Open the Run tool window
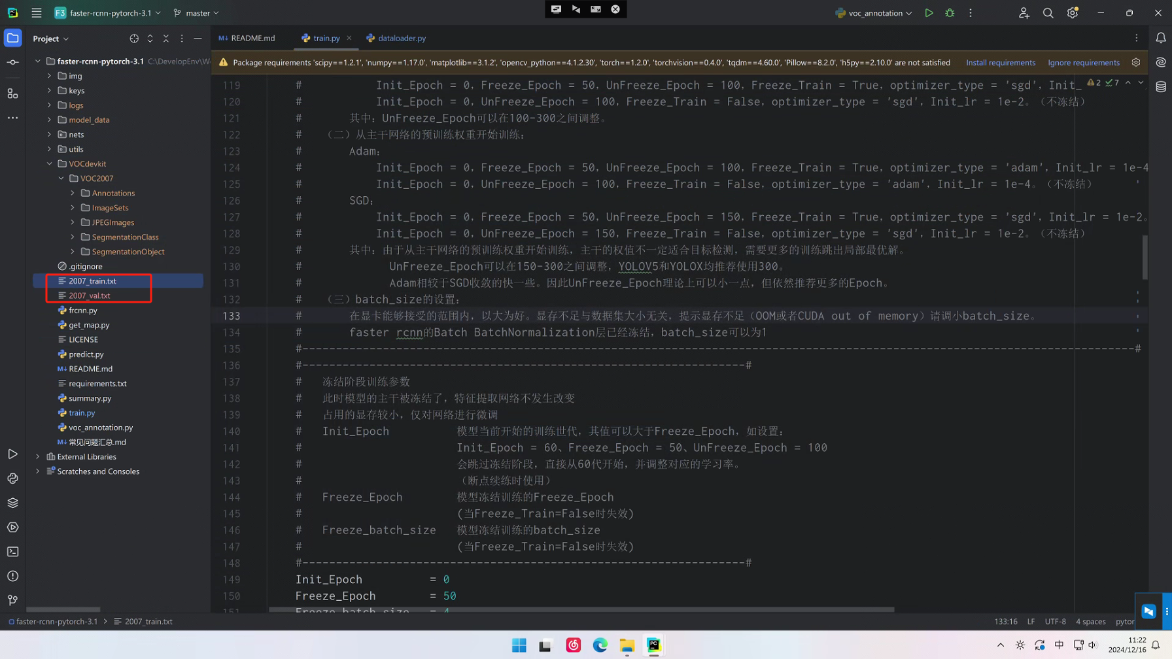The image size is (1172, 659). point(12,454)
